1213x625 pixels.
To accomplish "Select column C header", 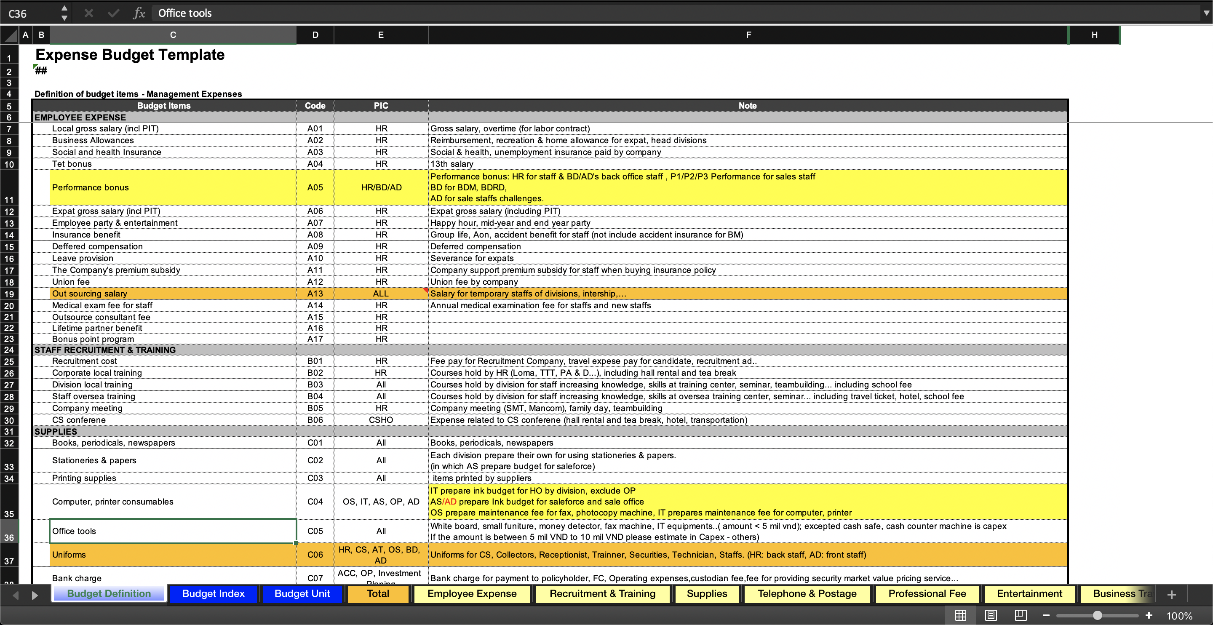I will tap(173, 35).
